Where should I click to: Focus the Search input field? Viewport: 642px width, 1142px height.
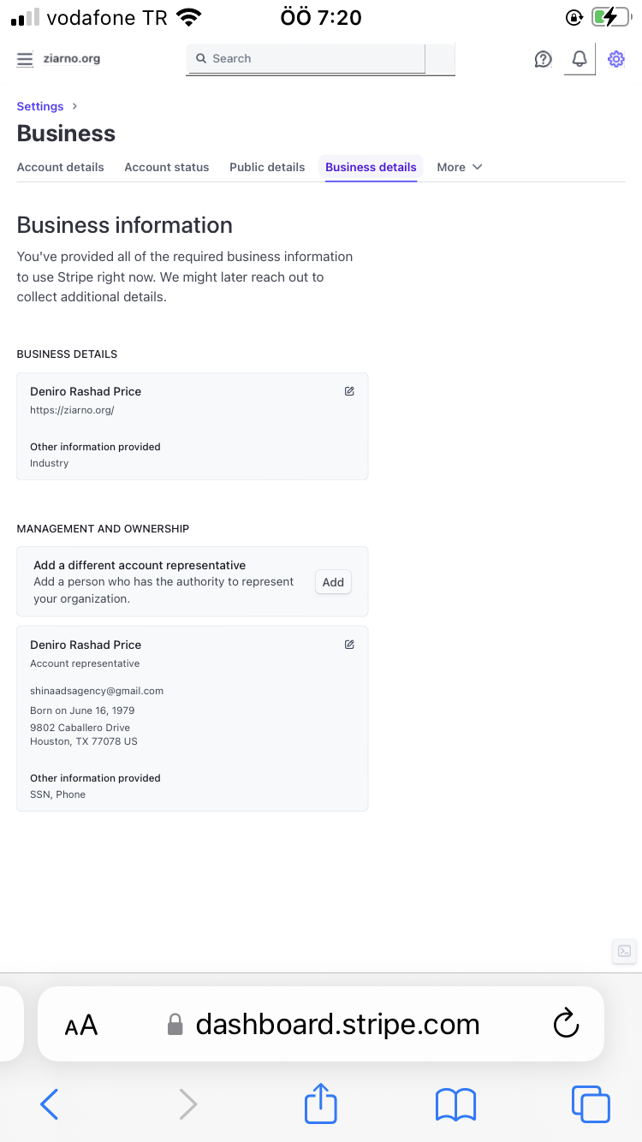click(x=306, y=58)
